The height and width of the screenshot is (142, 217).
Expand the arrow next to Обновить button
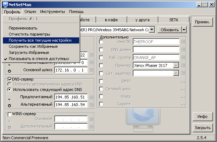184,30
